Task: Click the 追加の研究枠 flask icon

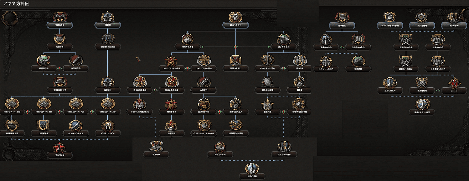Action: point(390,83)
